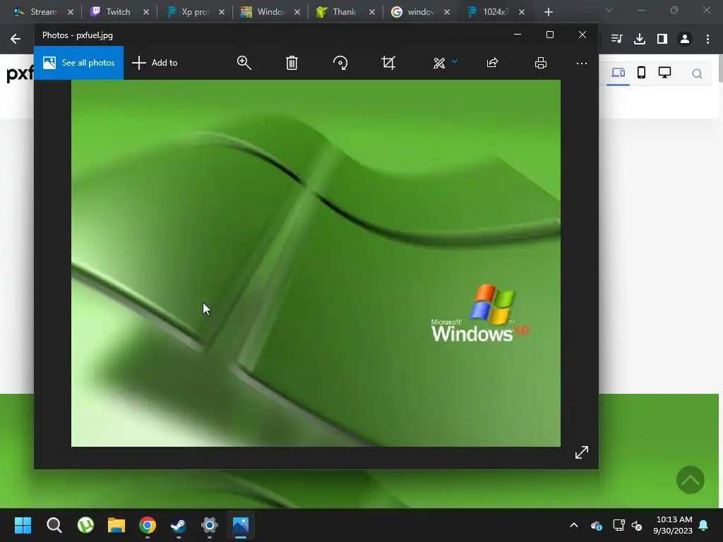Click the volume muted tray icon
The image size is (723, 542).
[637, 525]
